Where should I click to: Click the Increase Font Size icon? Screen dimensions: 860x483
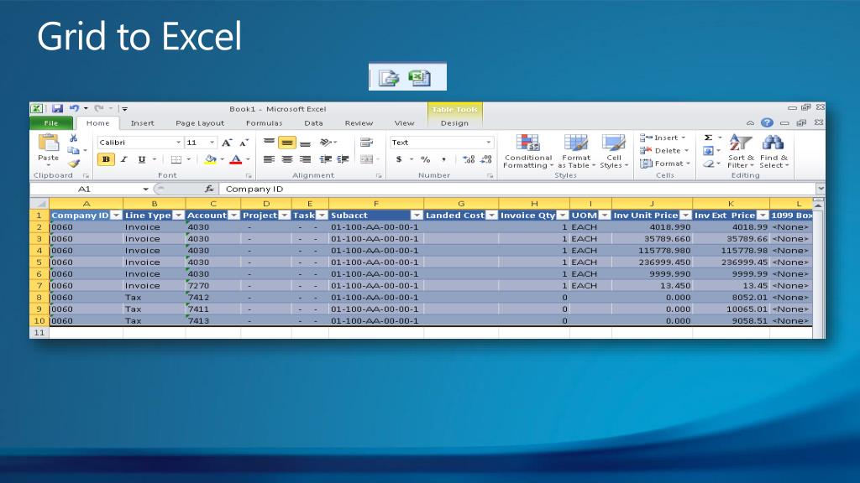tap(227, 143)
